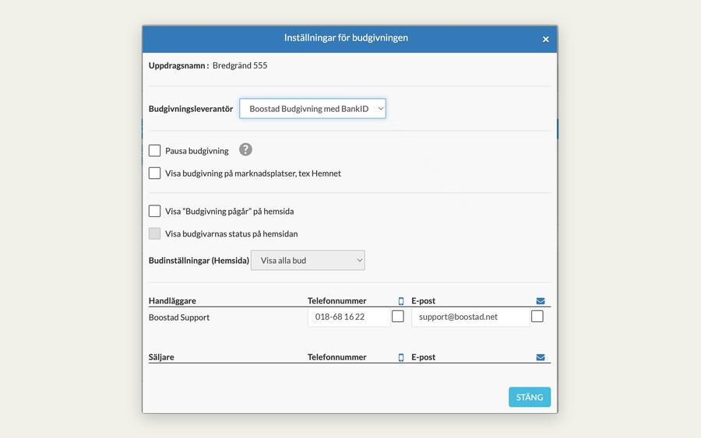Click phone icon in Handläggare header
Viewport: 701px width, 438px height.
pos(401,301)
